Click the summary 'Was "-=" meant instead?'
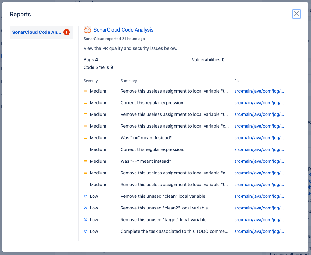Screen dimensions: 311x255 146,161
